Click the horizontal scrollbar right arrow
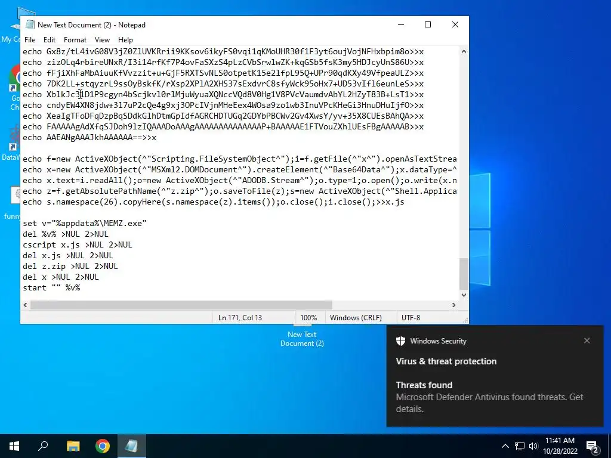The image size is (611, 458). click(x=454, y=305)
